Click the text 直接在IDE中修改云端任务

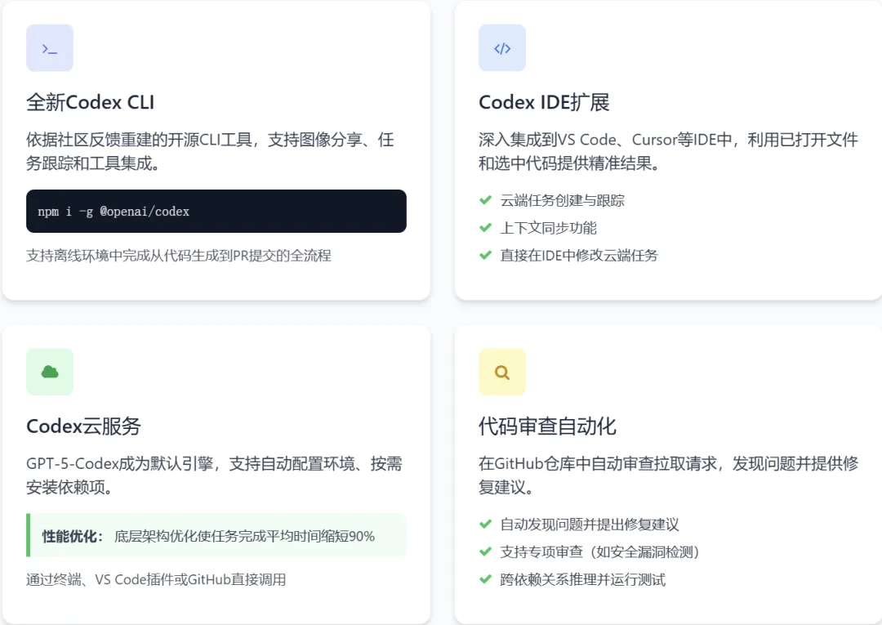579,256
